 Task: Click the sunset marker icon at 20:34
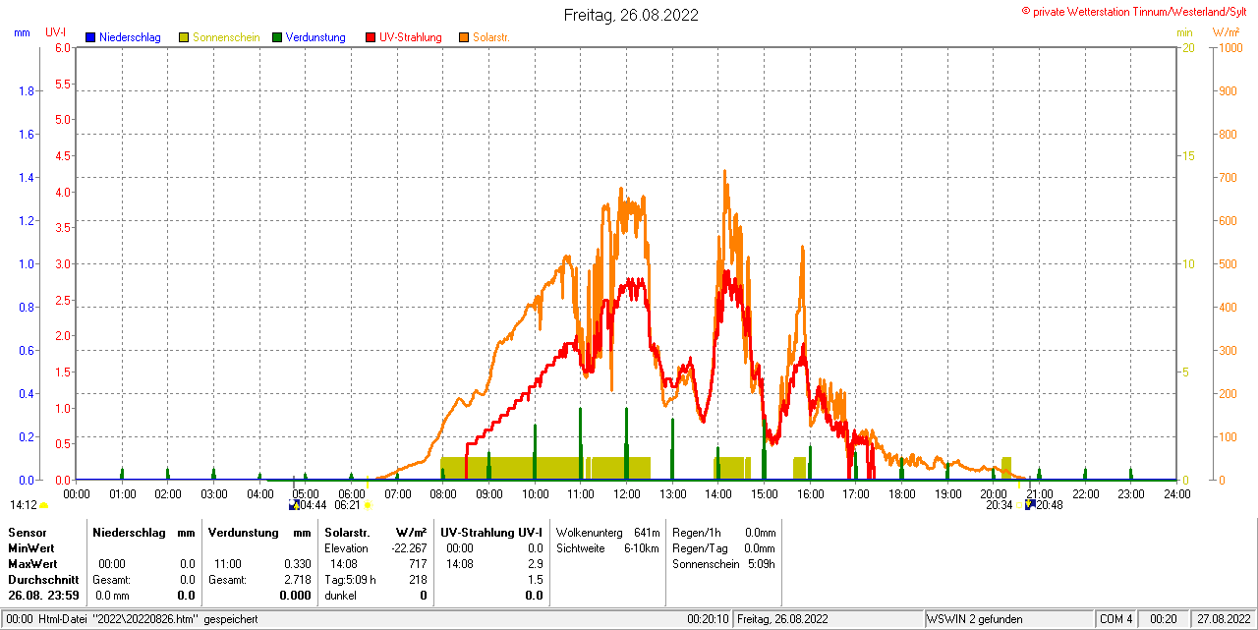coord(1019,505)
